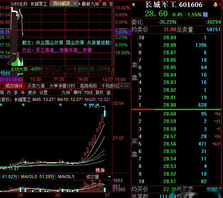Click the blue diamond marker above MA10
Viewport: 223px width, 198px height.
60,105
